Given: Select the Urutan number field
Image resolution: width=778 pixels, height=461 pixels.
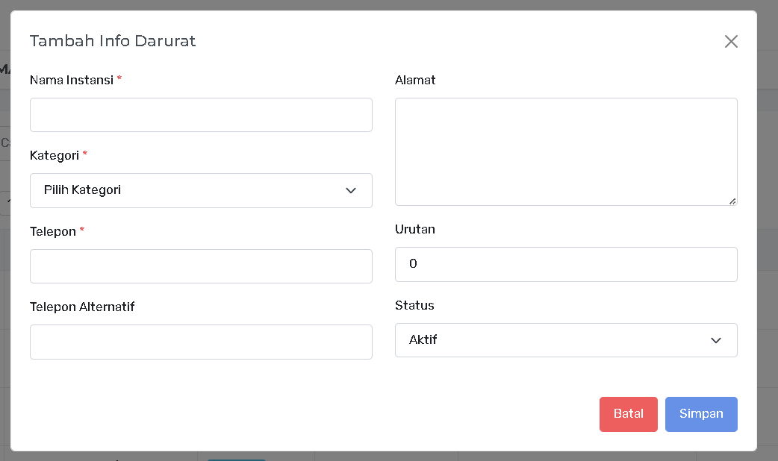Looking at the screenshot, I should 565,264.
